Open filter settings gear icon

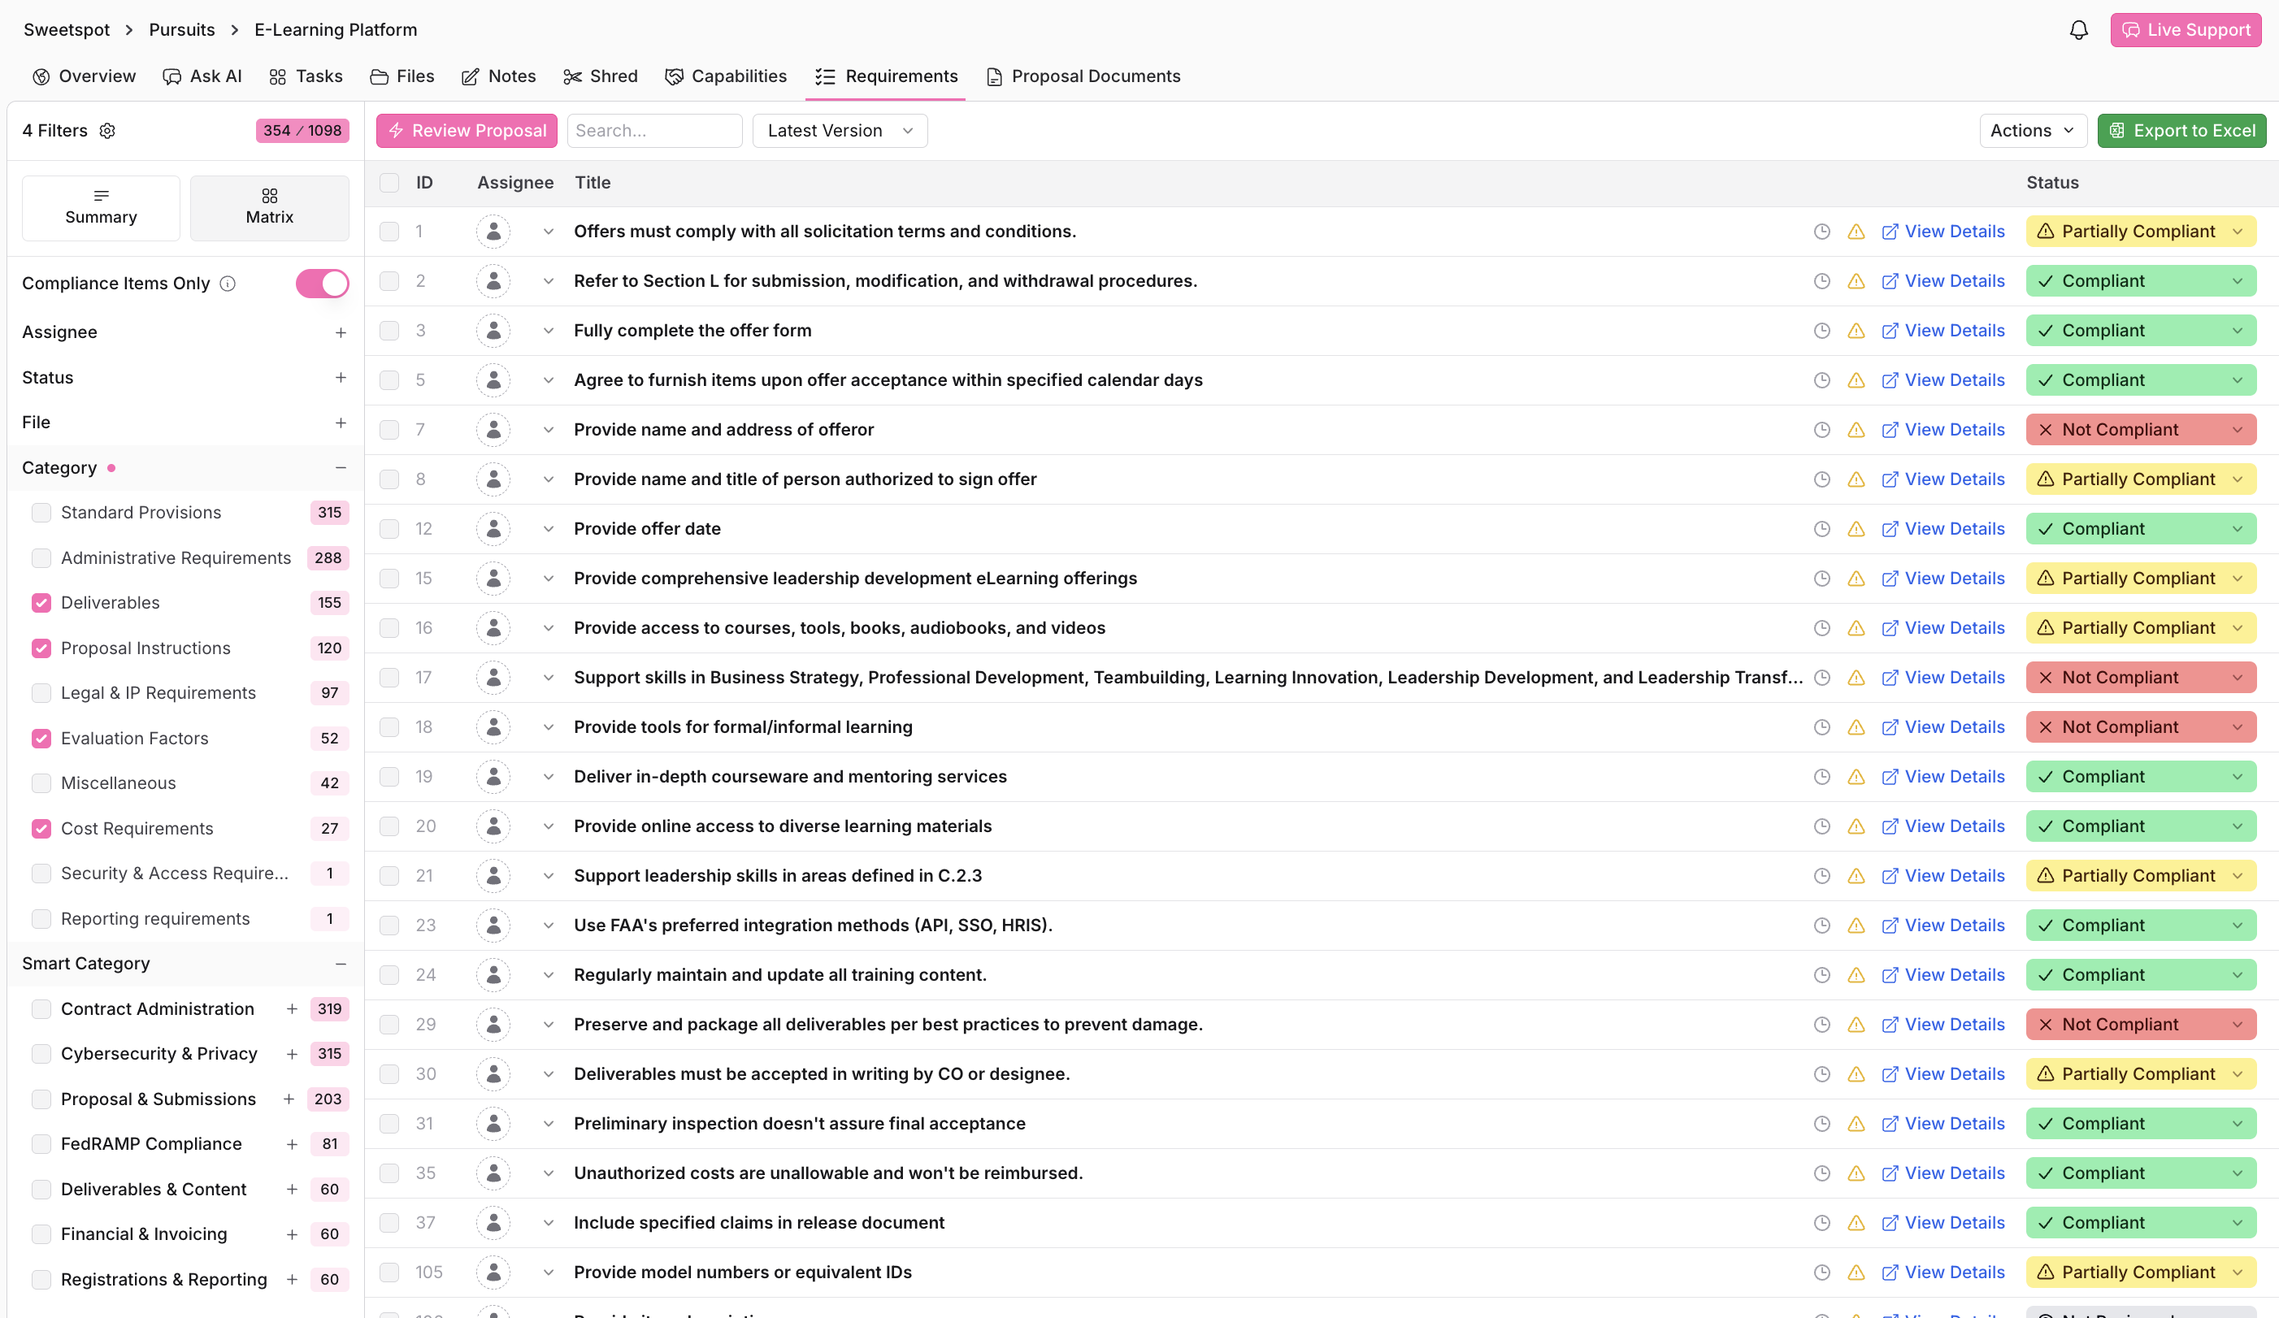[107, 131]
